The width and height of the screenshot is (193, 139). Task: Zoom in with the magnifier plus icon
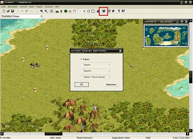[42, 11]
